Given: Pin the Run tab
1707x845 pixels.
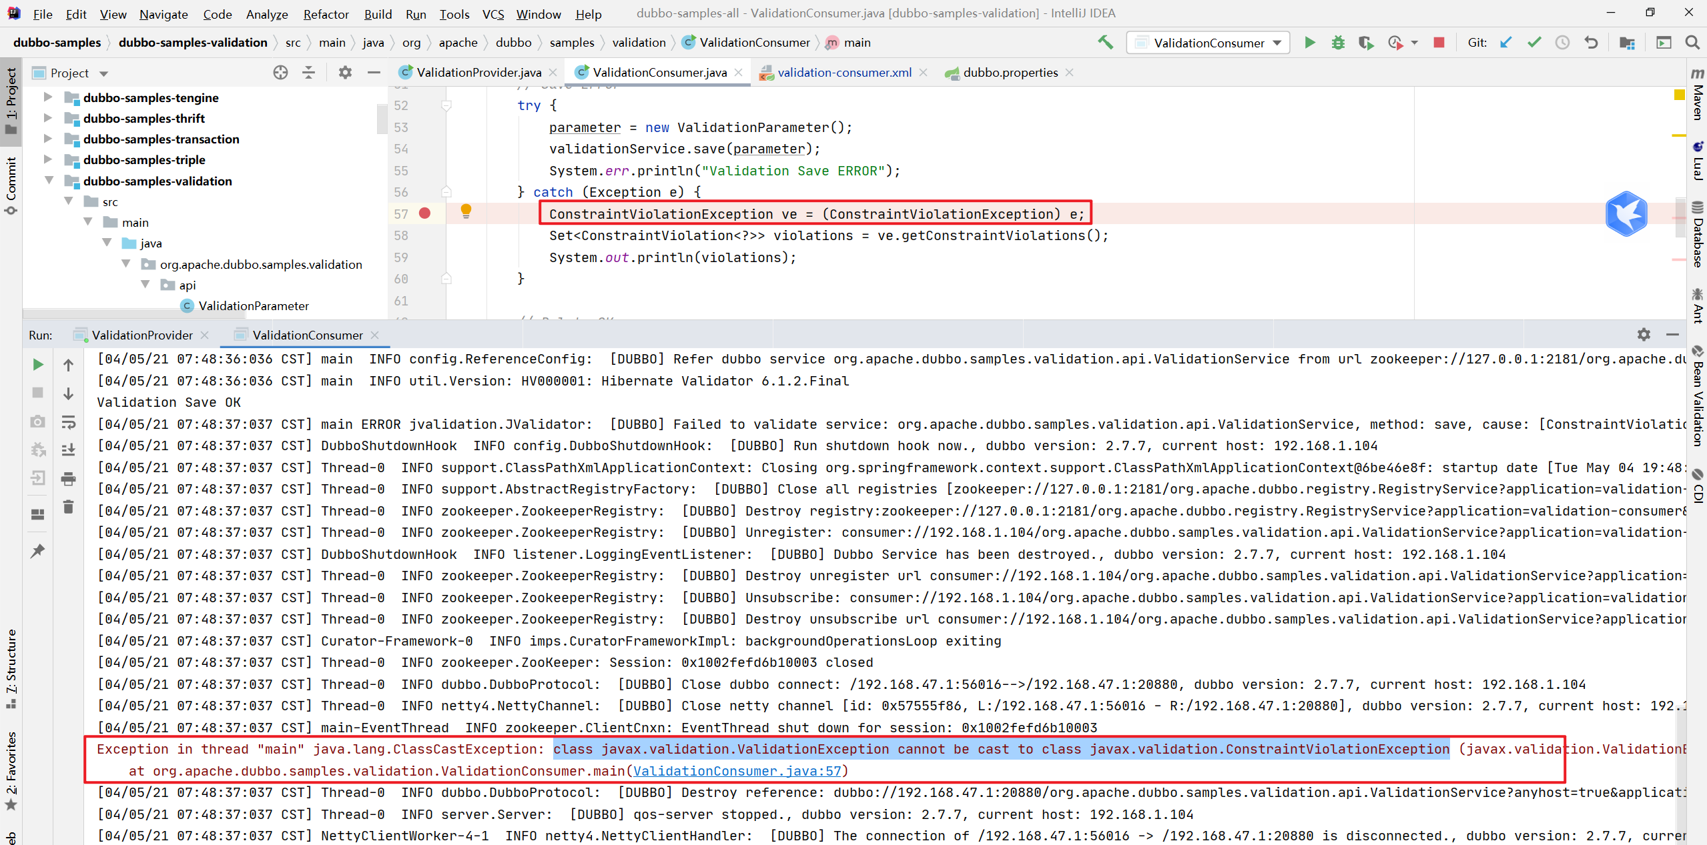Looking at the screenshot, I should click(x=38, y=551).
